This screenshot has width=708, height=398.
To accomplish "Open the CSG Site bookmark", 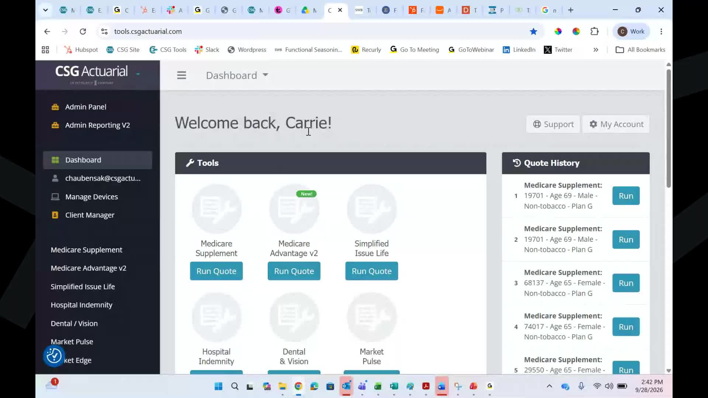I will click(123, 50).
